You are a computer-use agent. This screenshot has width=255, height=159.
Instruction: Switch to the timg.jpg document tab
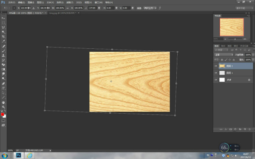(x=62, y=13)
